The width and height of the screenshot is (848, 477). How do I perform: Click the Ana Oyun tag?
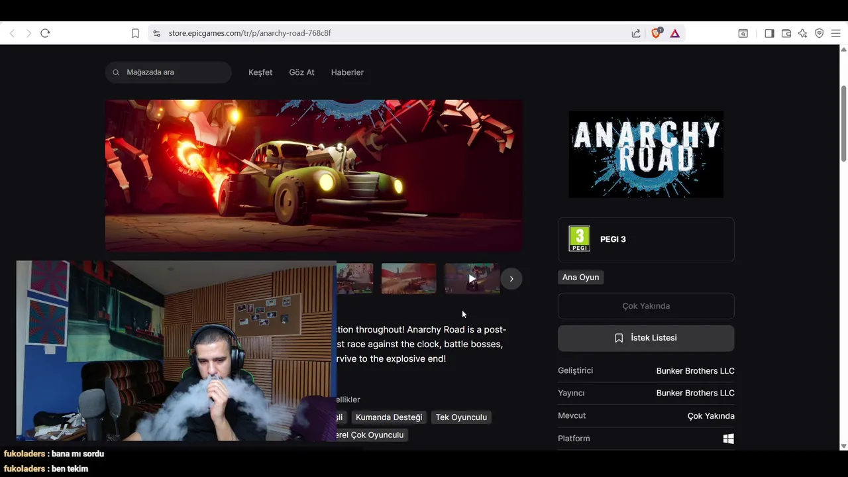point(580,278)
